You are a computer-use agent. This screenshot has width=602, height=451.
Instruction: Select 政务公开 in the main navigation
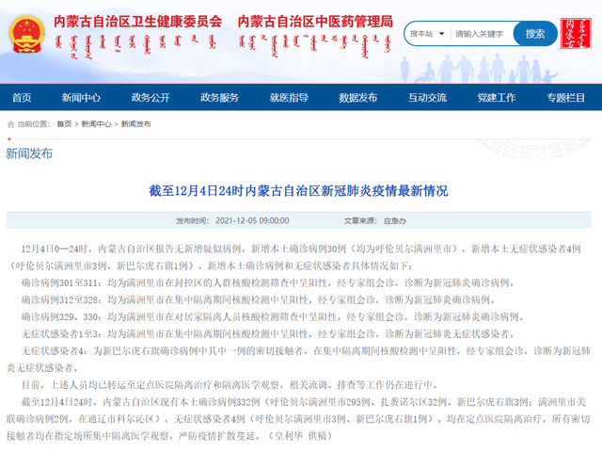pos(150,98)
